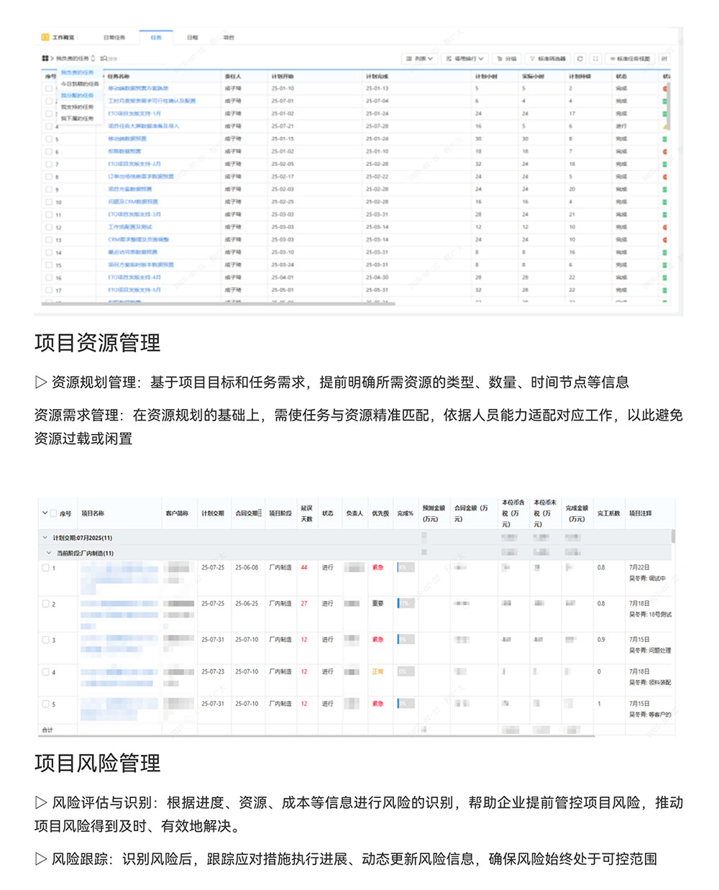Open the 列表 dropdown
The height and width of the screenshot is (890, 719).
[419, 58]
